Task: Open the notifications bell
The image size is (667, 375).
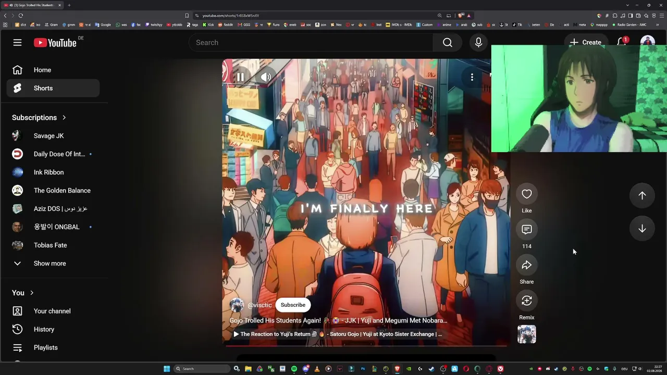Action: point(622,42)
